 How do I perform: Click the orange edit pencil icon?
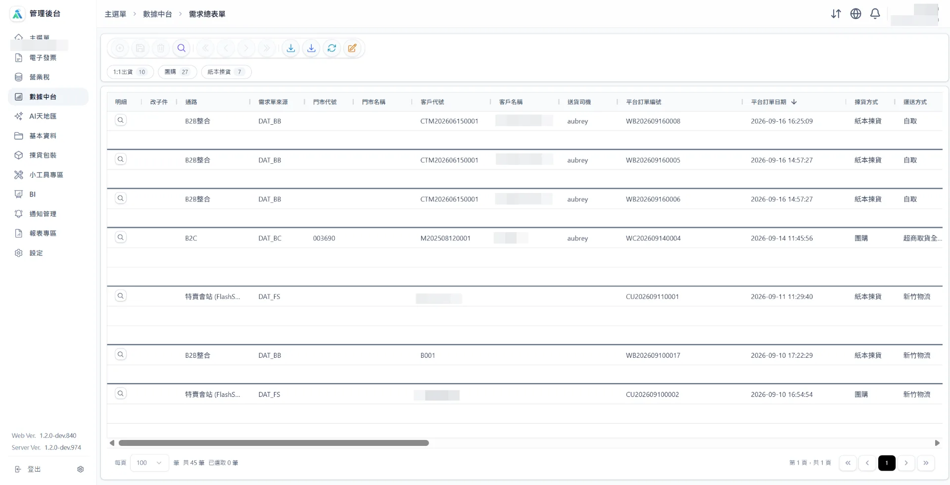(x=352, y=48)
